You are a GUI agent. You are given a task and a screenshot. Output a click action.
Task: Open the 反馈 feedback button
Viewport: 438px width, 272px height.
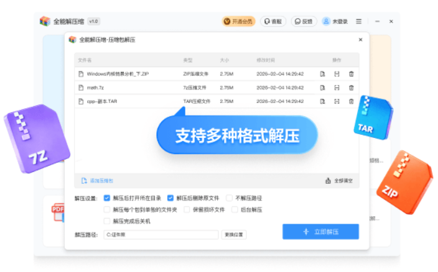304,21
